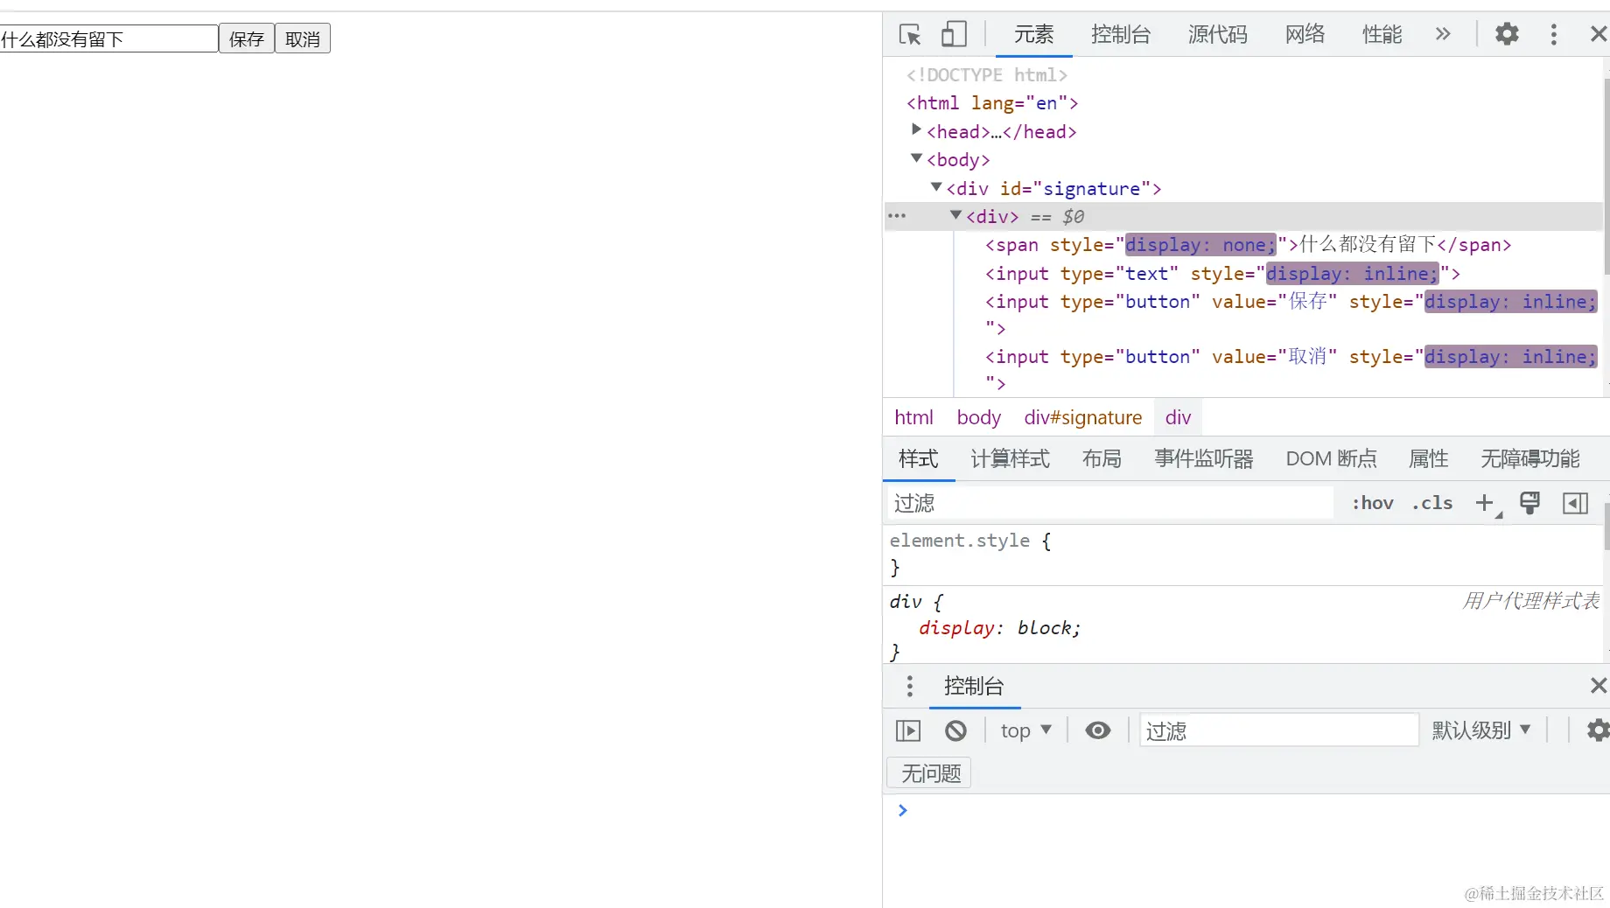This screenshot has width=1610, height=908.
Task: Open the 性能 tab
Action: [x=1382, y=34]
